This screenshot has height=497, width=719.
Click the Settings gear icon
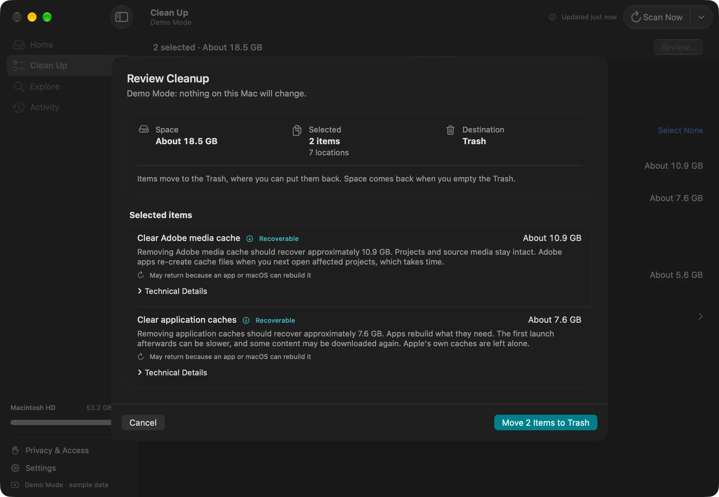(15, 468)
